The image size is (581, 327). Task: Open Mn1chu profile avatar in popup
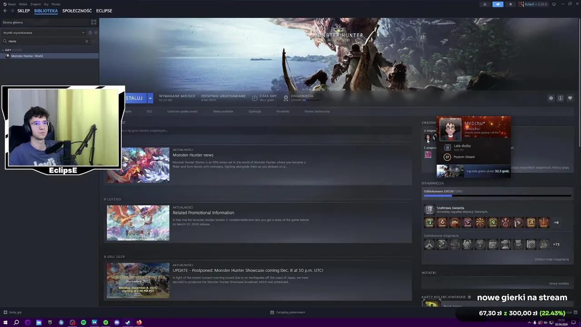click(x=450, y=130)
